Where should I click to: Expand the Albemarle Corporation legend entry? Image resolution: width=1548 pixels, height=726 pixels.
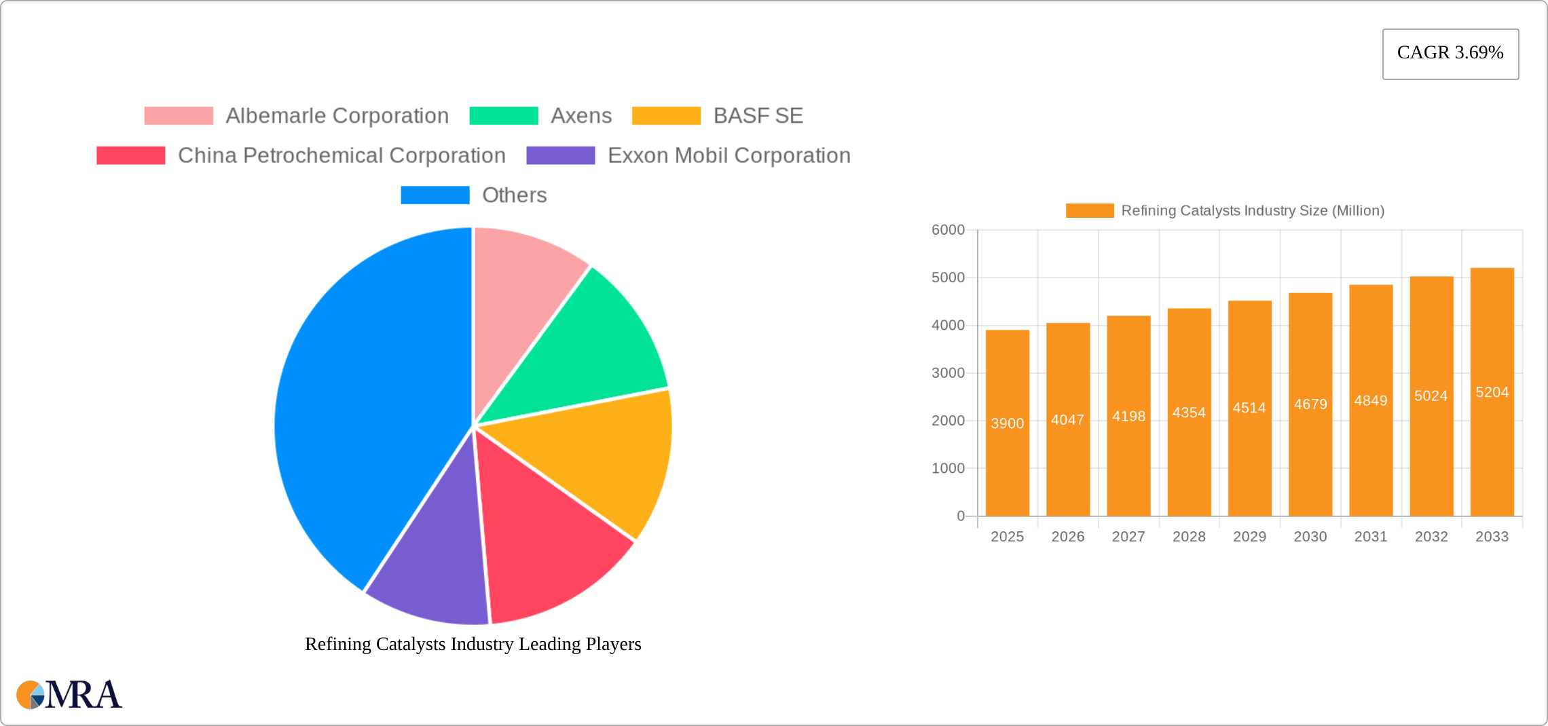coord(337,115)
